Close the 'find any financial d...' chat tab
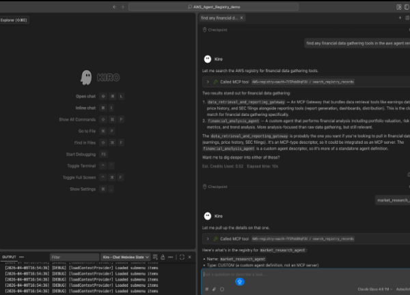Image resolution: width=410 pixels, height=295 pixels. point(242,18)
